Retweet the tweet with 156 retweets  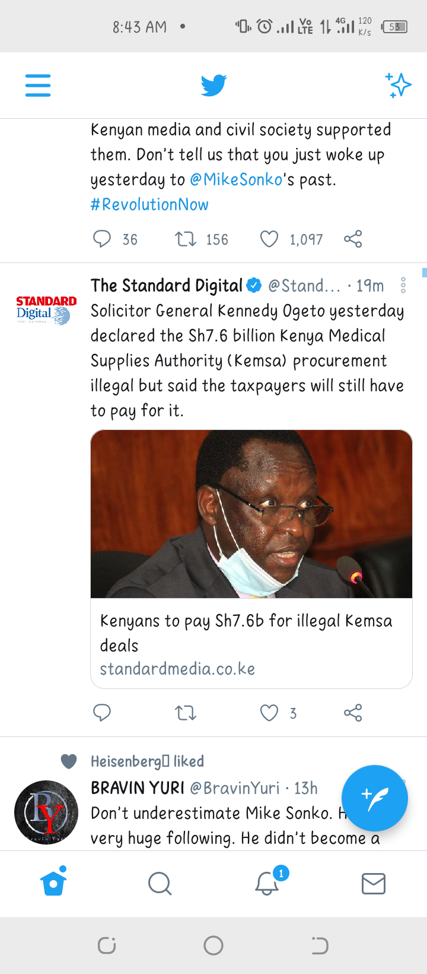tap(186, 239)
